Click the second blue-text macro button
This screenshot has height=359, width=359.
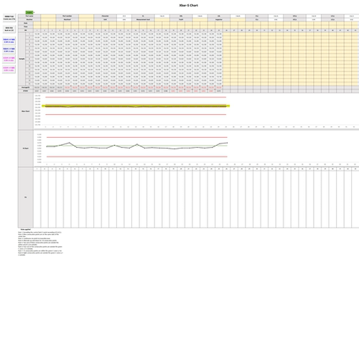click(9, 50)
